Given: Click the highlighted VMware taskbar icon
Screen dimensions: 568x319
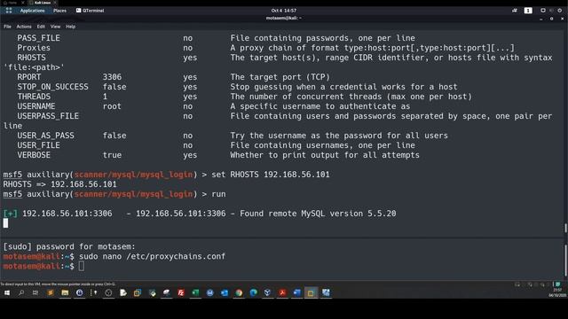Looking at the screenshot, I should coord(312,292).
